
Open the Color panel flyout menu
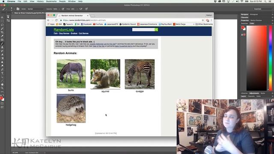point(272,23)
